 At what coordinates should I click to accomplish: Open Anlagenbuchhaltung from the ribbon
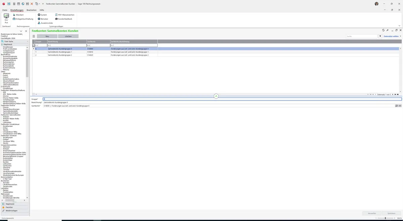pyautogui.click(x=23, y=19)
